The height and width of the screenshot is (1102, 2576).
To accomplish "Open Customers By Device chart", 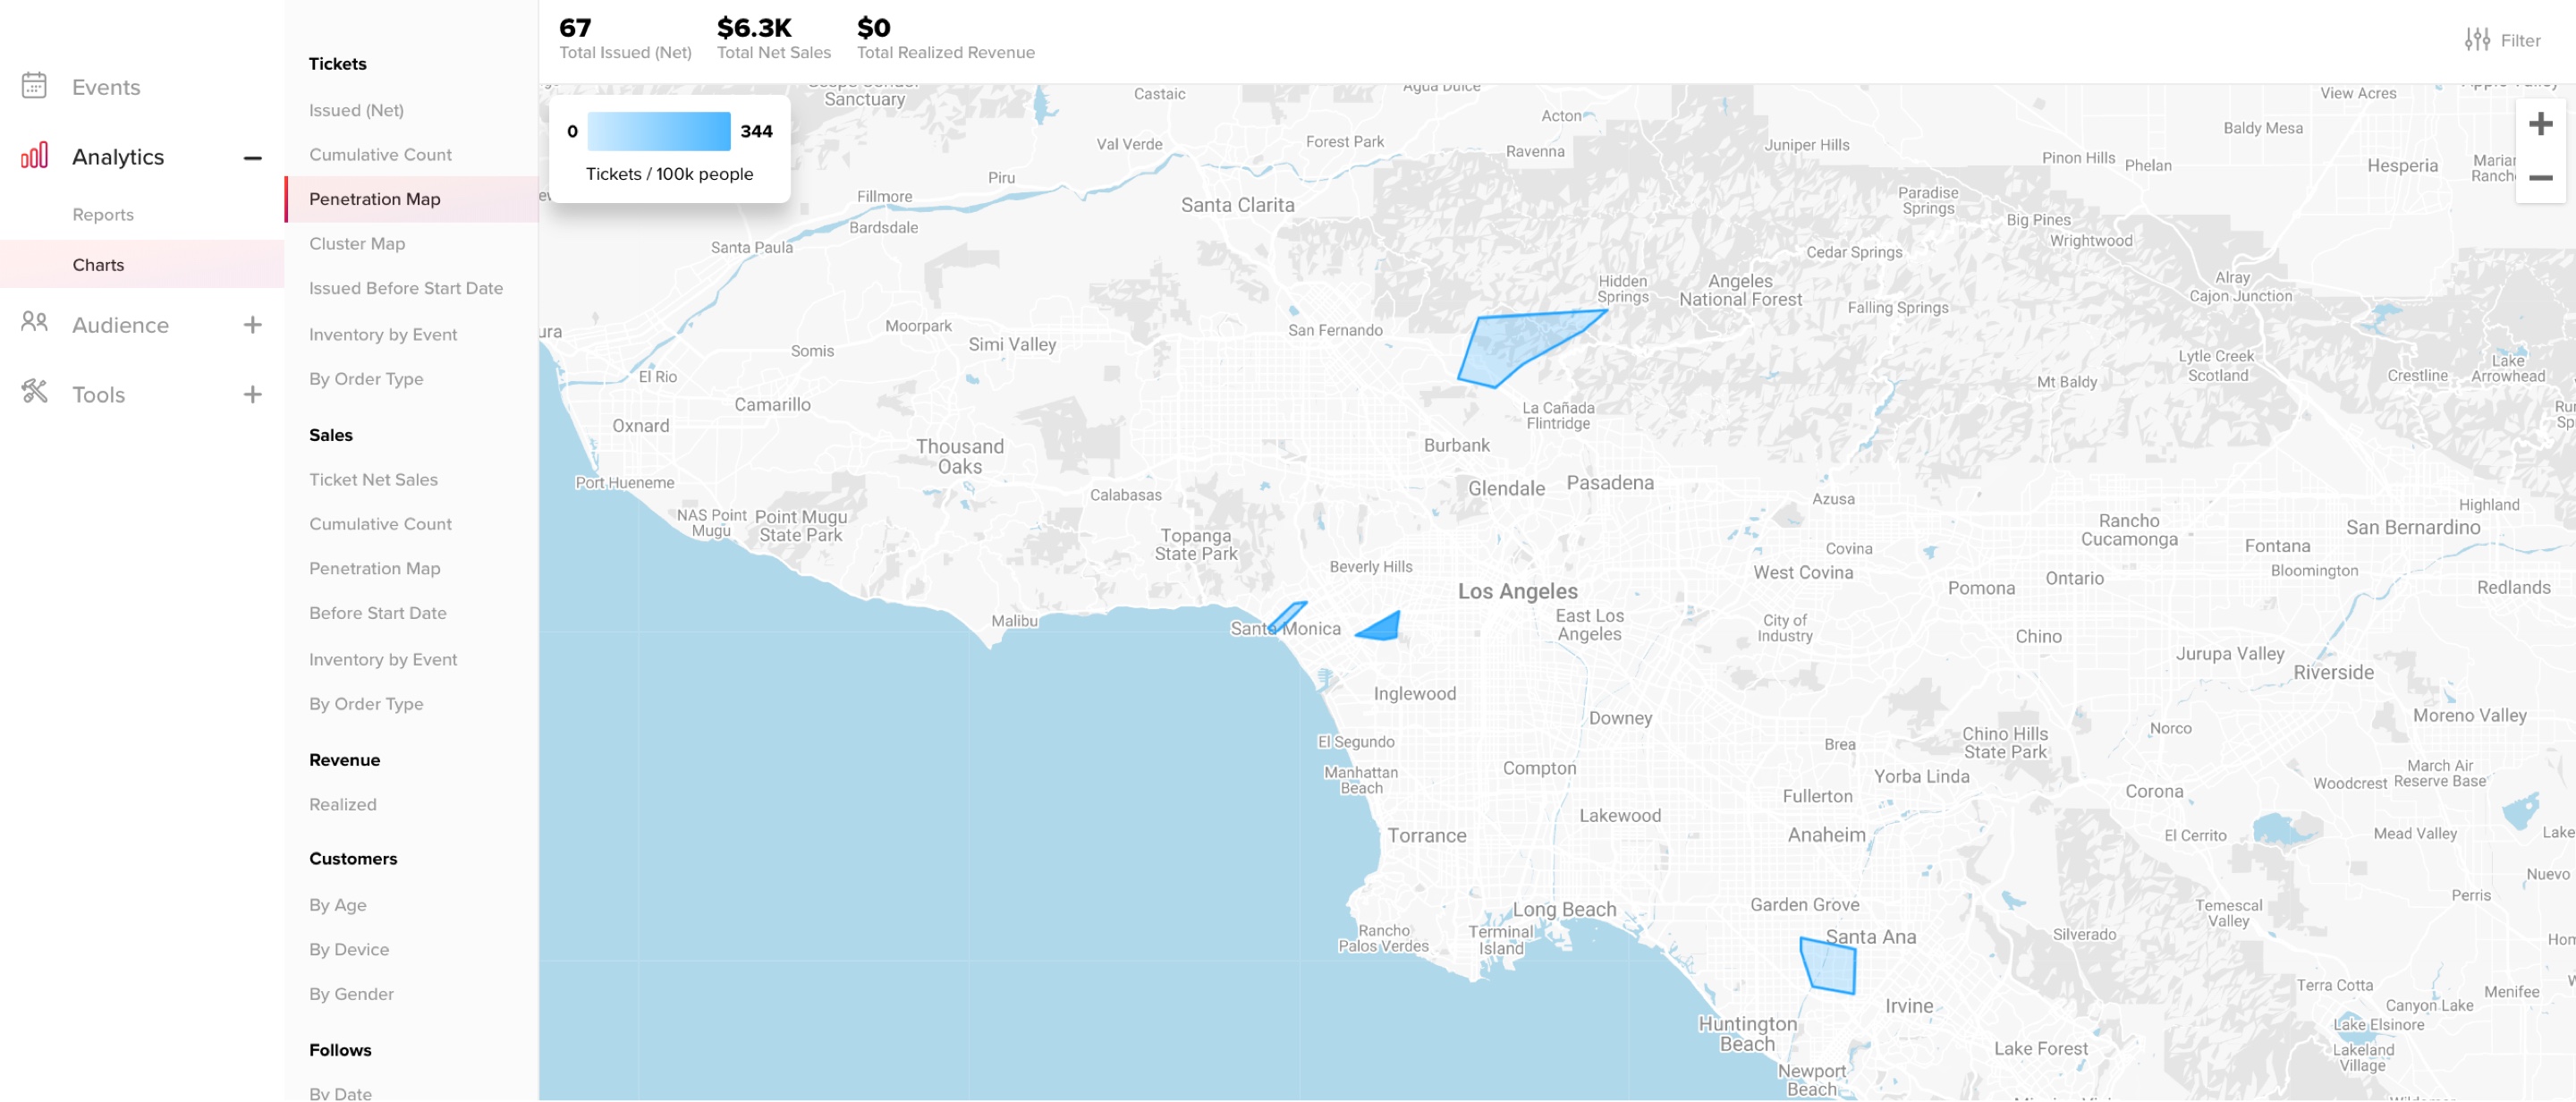I will (349, 949).
